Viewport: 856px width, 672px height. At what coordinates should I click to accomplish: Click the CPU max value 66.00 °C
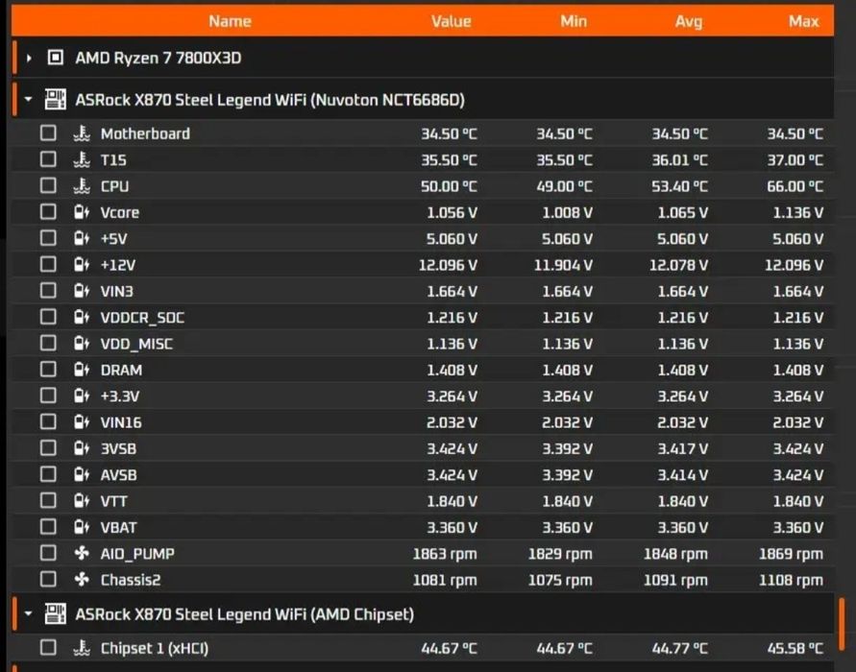pos(795,186)
